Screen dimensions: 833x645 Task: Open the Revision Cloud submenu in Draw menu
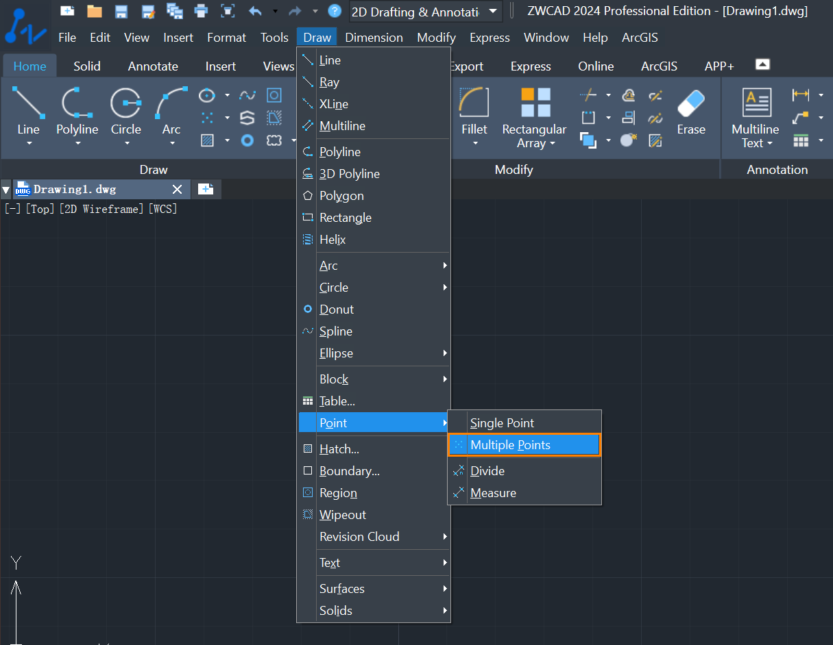(x=374, y=537)
